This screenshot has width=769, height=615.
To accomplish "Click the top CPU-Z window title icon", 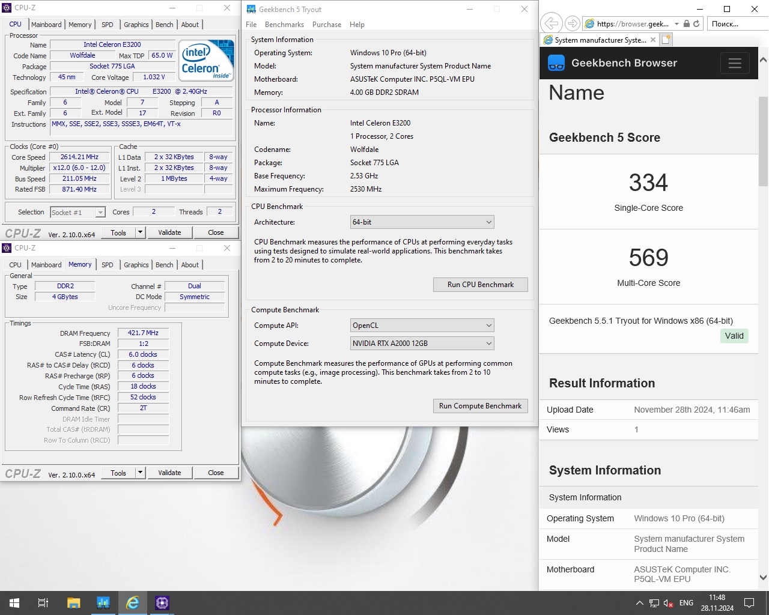I will click(7, 8).
